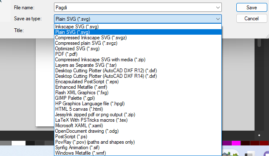This screenshot has height=156, width=269.
Task: Collapse the Save as type dropdown arrow
Action: pyautogui.click(x=218, y=19)
